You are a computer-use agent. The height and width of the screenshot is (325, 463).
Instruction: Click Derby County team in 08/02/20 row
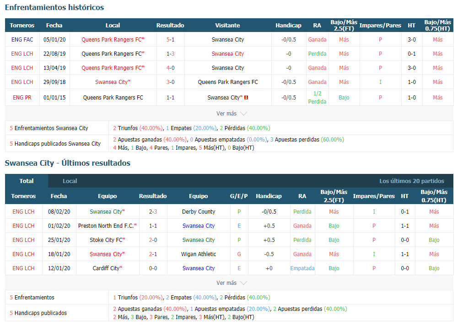(x=199, y=211)
